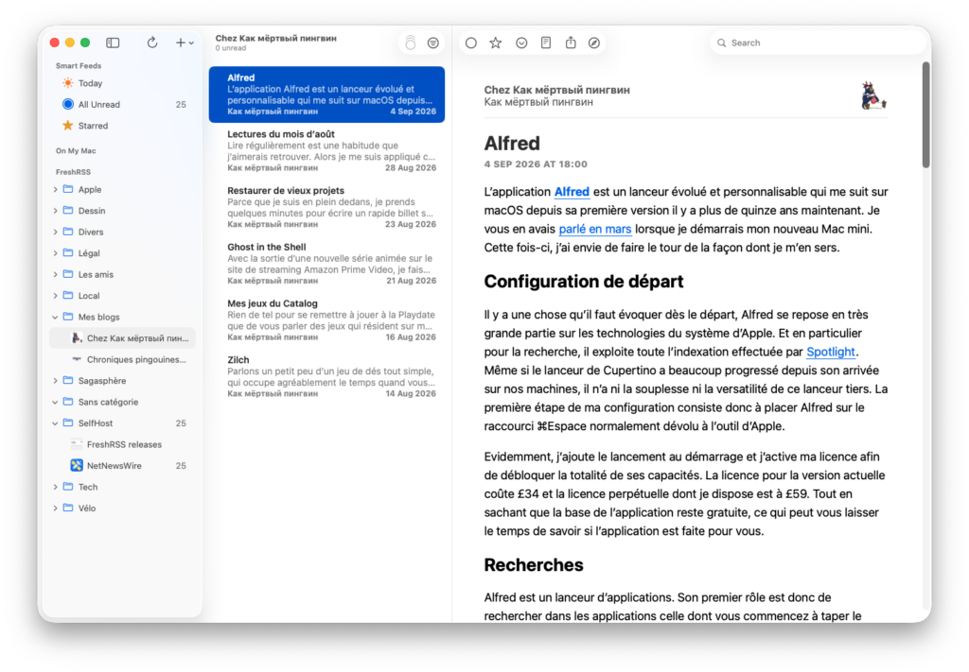Click the FreshRSS account header
Screen dimensions: 969x672
[73, 172]
